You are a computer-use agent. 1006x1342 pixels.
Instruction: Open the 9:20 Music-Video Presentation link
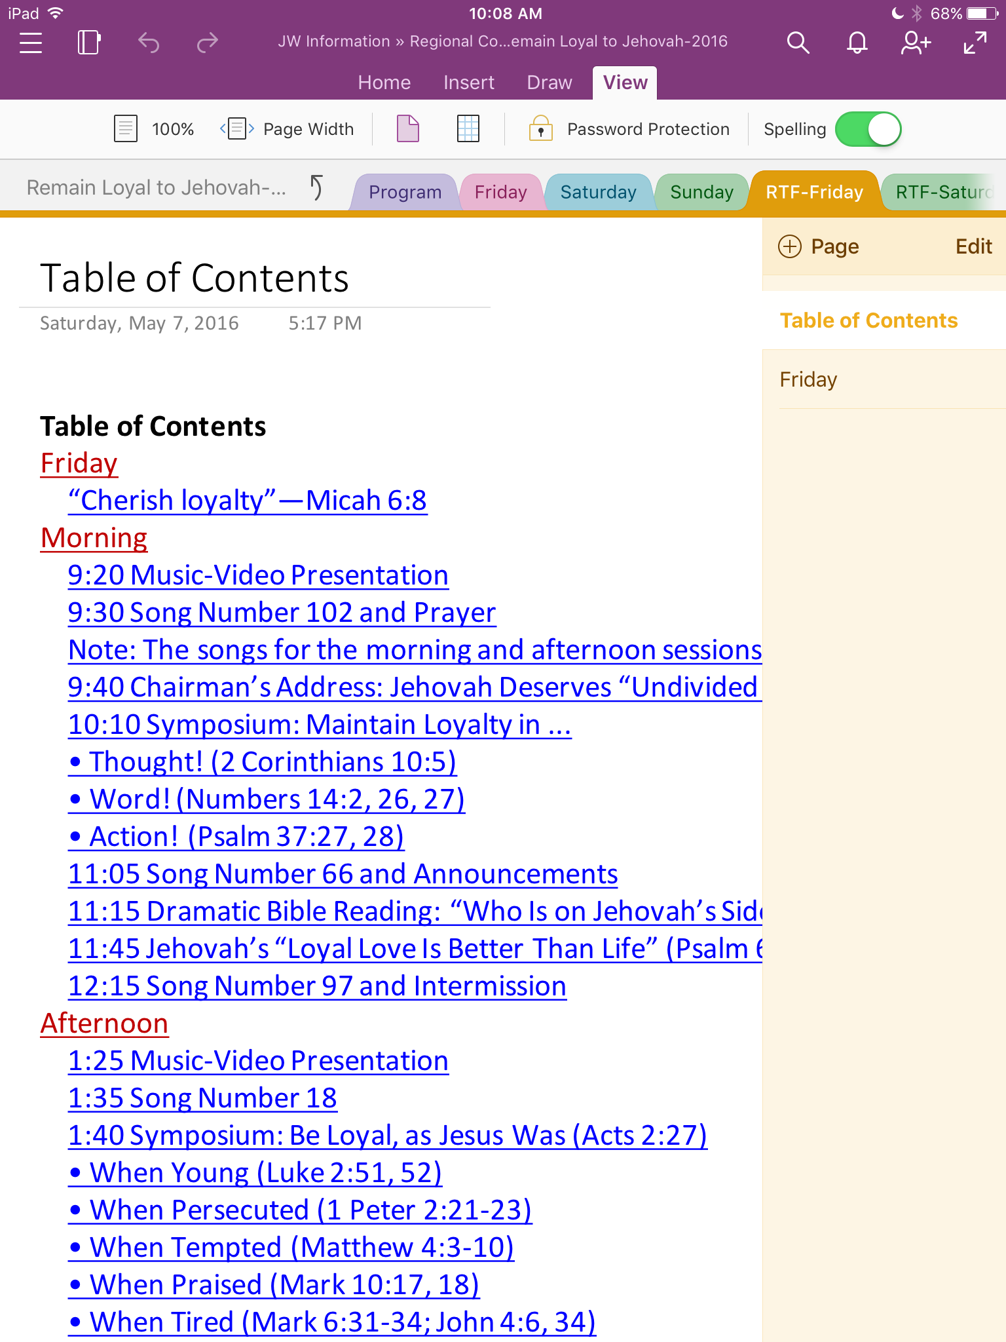[258, 575]
